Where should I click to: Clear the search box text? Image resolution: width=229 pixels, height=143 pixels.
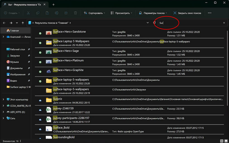click(224, 23)
